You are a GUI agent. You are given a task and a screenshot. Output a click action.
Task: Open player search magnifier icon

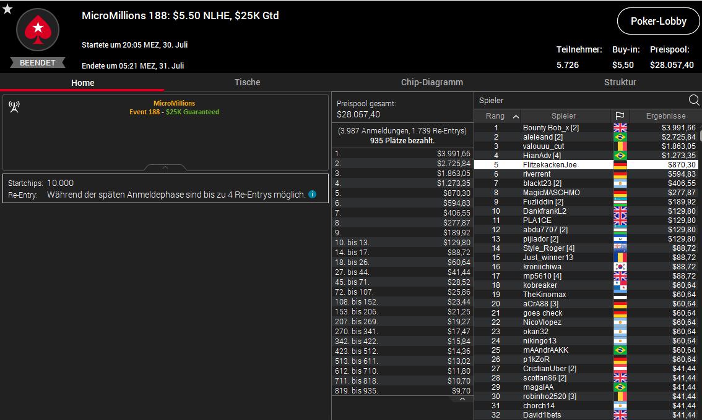(x=694, y=100)
